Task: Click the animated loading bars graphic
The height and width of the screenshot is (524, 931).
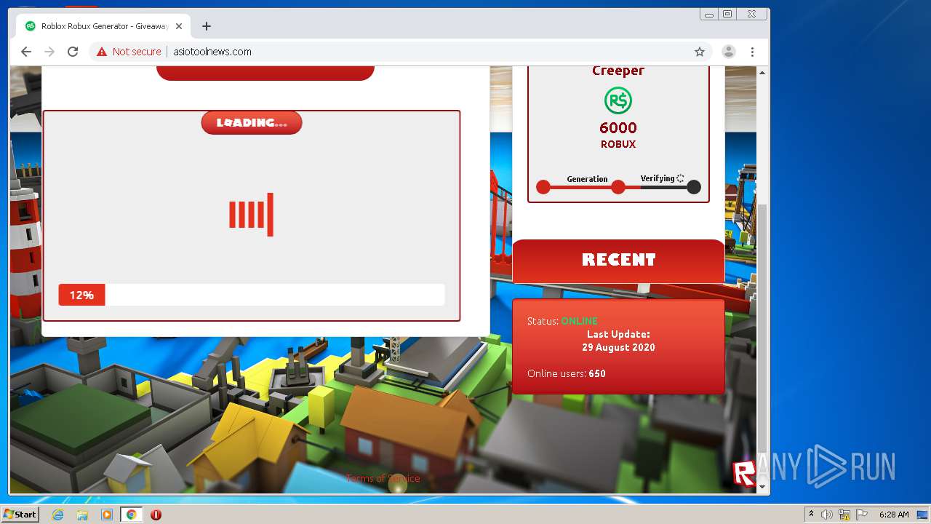Action: pyautogui.click(x=252, y=215)
